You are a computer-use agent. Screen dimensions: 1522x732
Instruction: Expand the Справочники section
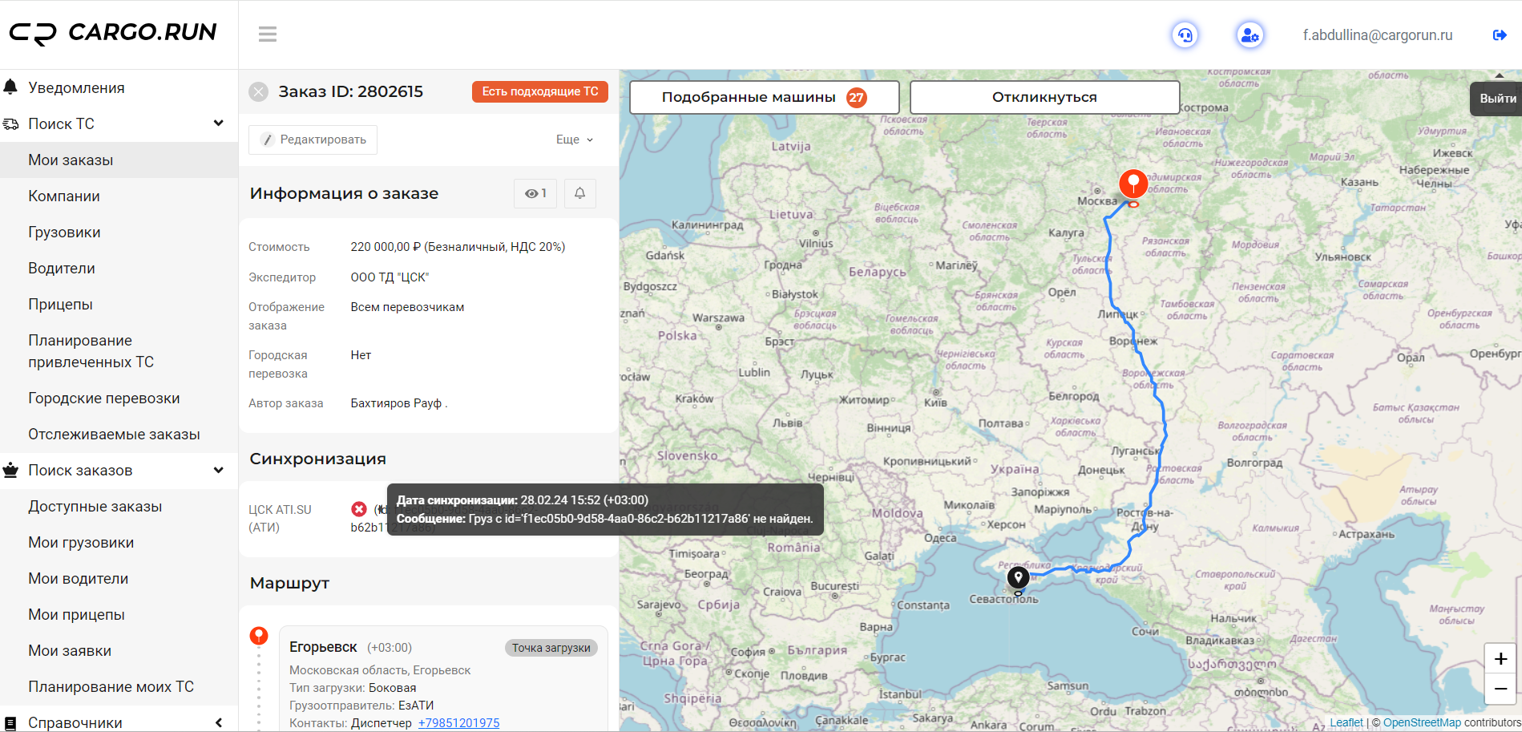coord(218,722)
